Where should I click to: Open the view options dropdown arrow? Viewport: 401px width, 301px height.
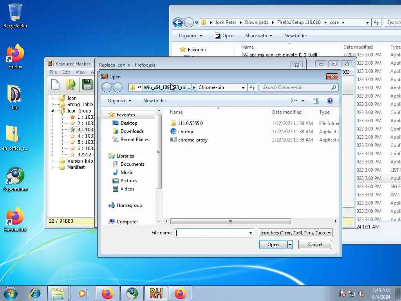point(303,101)
